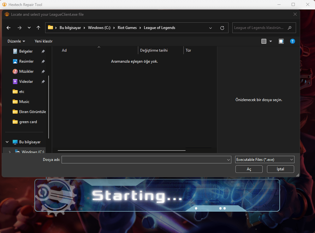Select League of Legends breadcrumb segment
The image size is (315, 233).
click(x=159, y=28)
